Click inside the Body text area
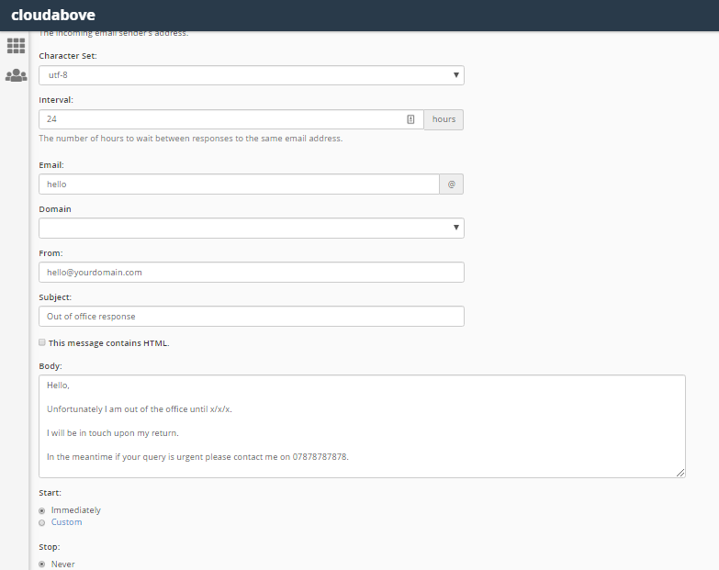This screenshot has height=570, width=719. [361, 426]
